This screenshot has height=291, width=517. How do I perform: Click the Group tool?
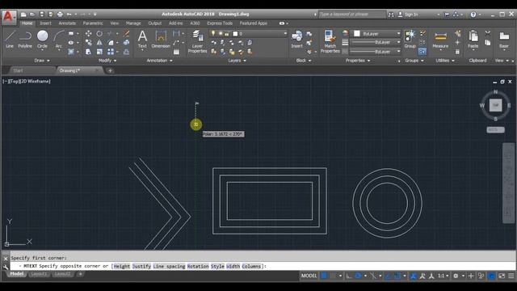pos(410,39)
